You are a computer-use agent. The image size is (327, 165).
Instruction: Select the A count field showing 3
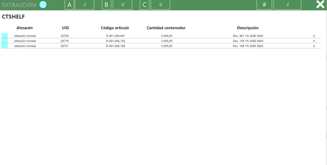click(84, 5)
